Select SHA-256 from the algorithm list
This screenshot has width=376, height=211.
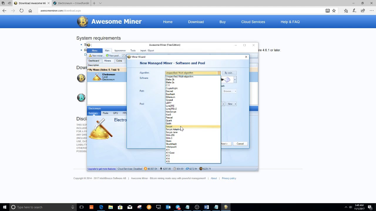(193, 135)
